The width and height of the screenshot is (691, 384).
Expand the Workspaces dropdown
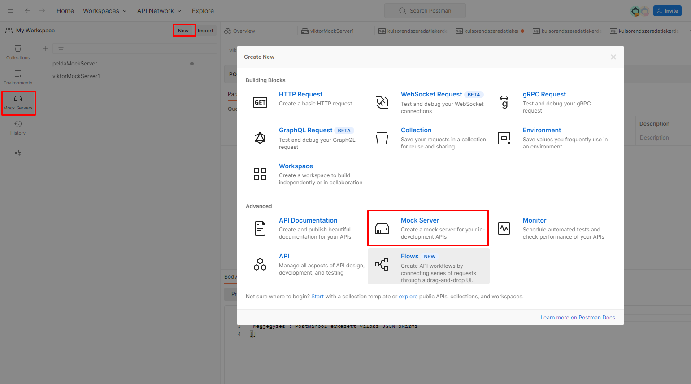105,11
